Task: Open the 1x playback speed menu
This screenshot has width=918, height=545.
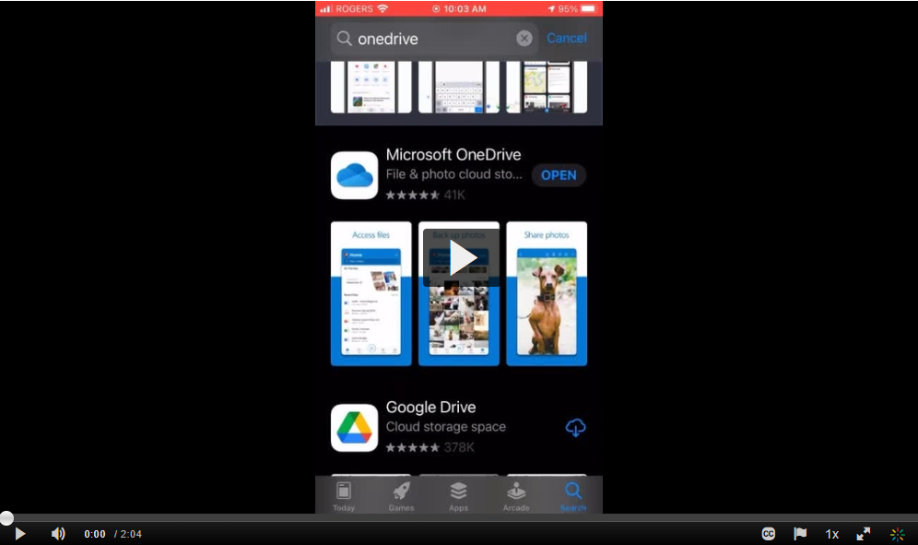Action: [x=831, y=534]
